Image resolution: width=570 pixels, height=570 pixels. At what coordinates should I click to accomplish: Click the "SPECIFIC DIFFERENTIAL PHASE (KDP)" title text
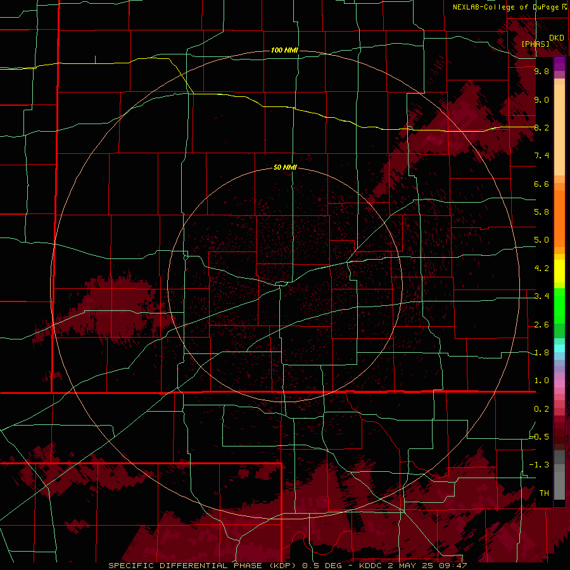coord(202,566)
